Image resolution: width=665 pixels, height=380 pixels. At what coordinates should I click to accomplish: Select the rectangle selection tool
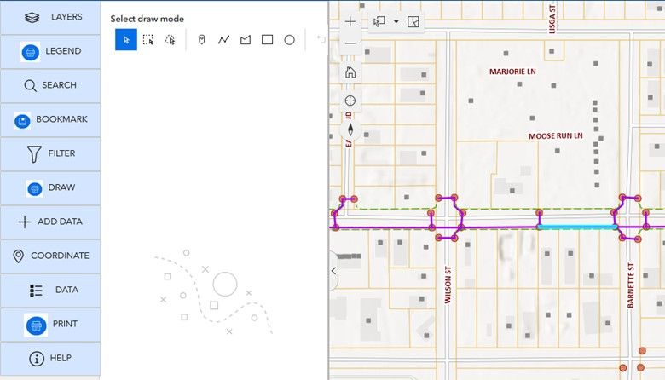(x=148, y=40)
